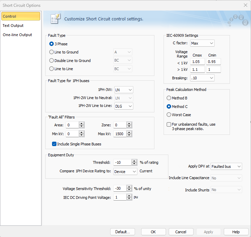Open the Apply DPV at dropdown
Viewport: 251px width, 237px height.
(x=226, y=166)
